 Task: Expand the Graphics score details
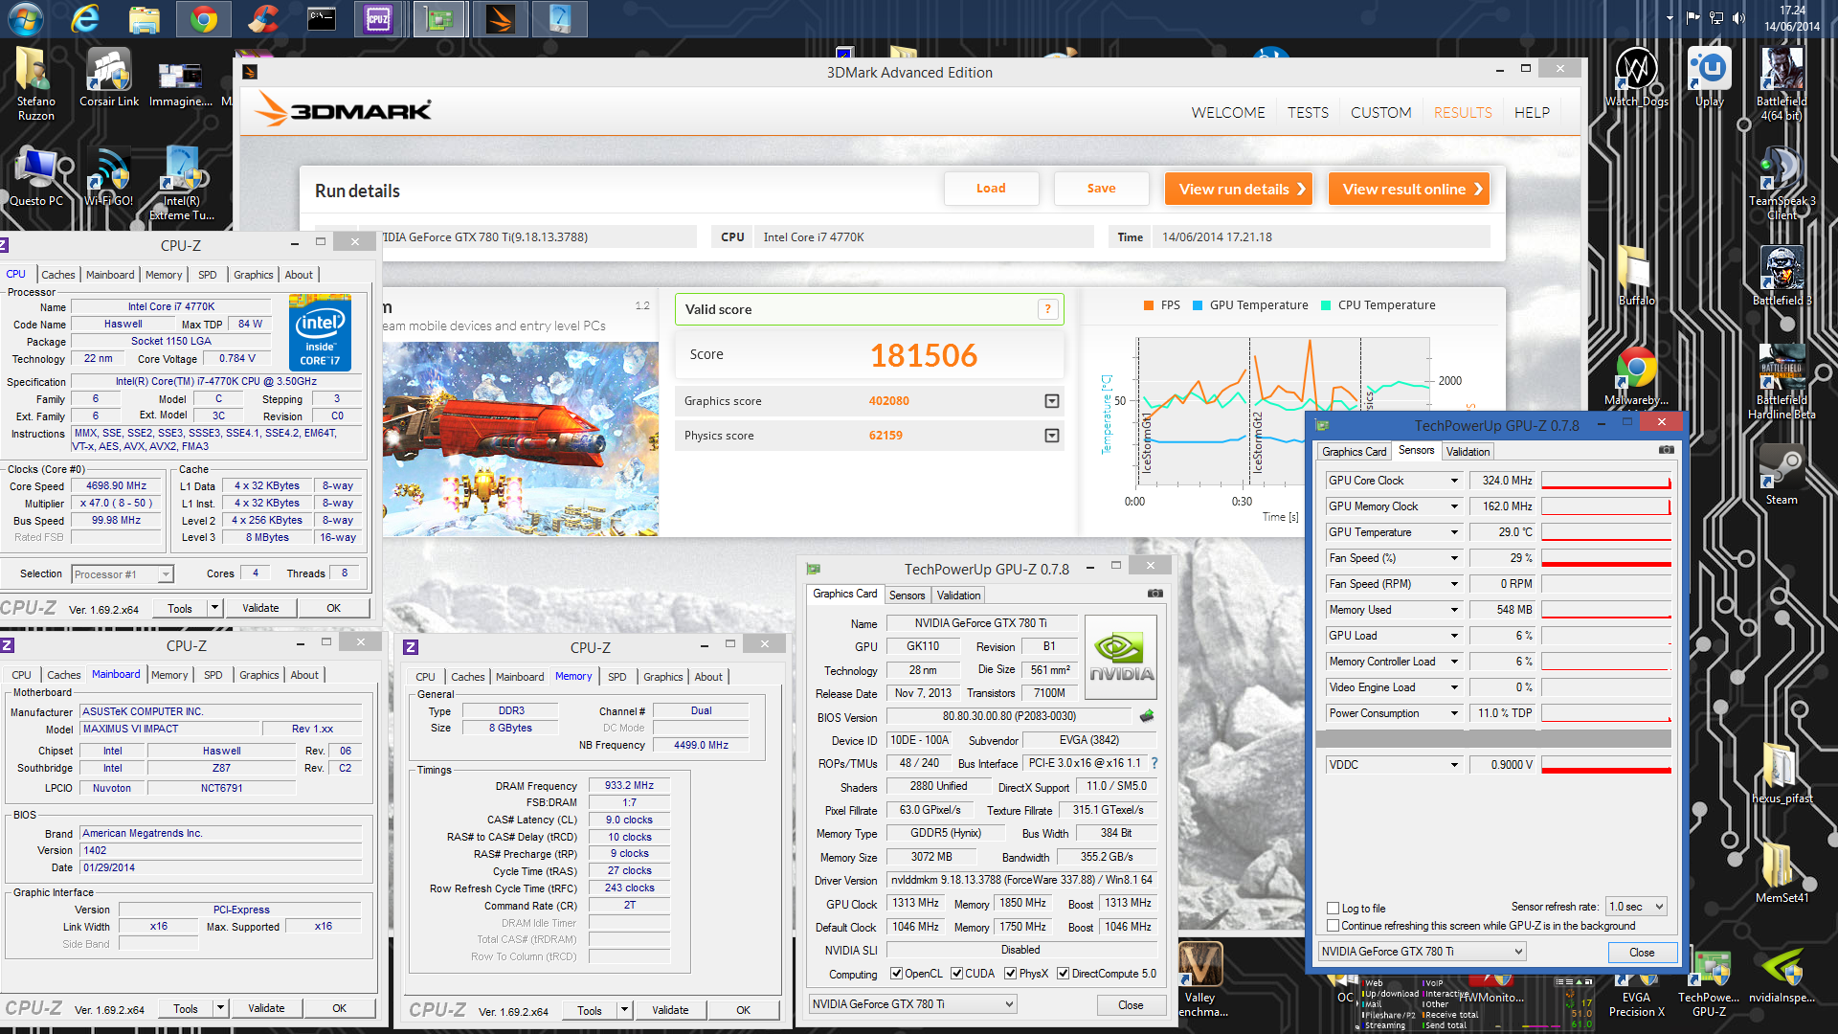[1052, 401]
